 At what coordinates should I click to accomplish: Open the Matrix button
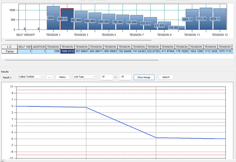[x=62, y=77]
